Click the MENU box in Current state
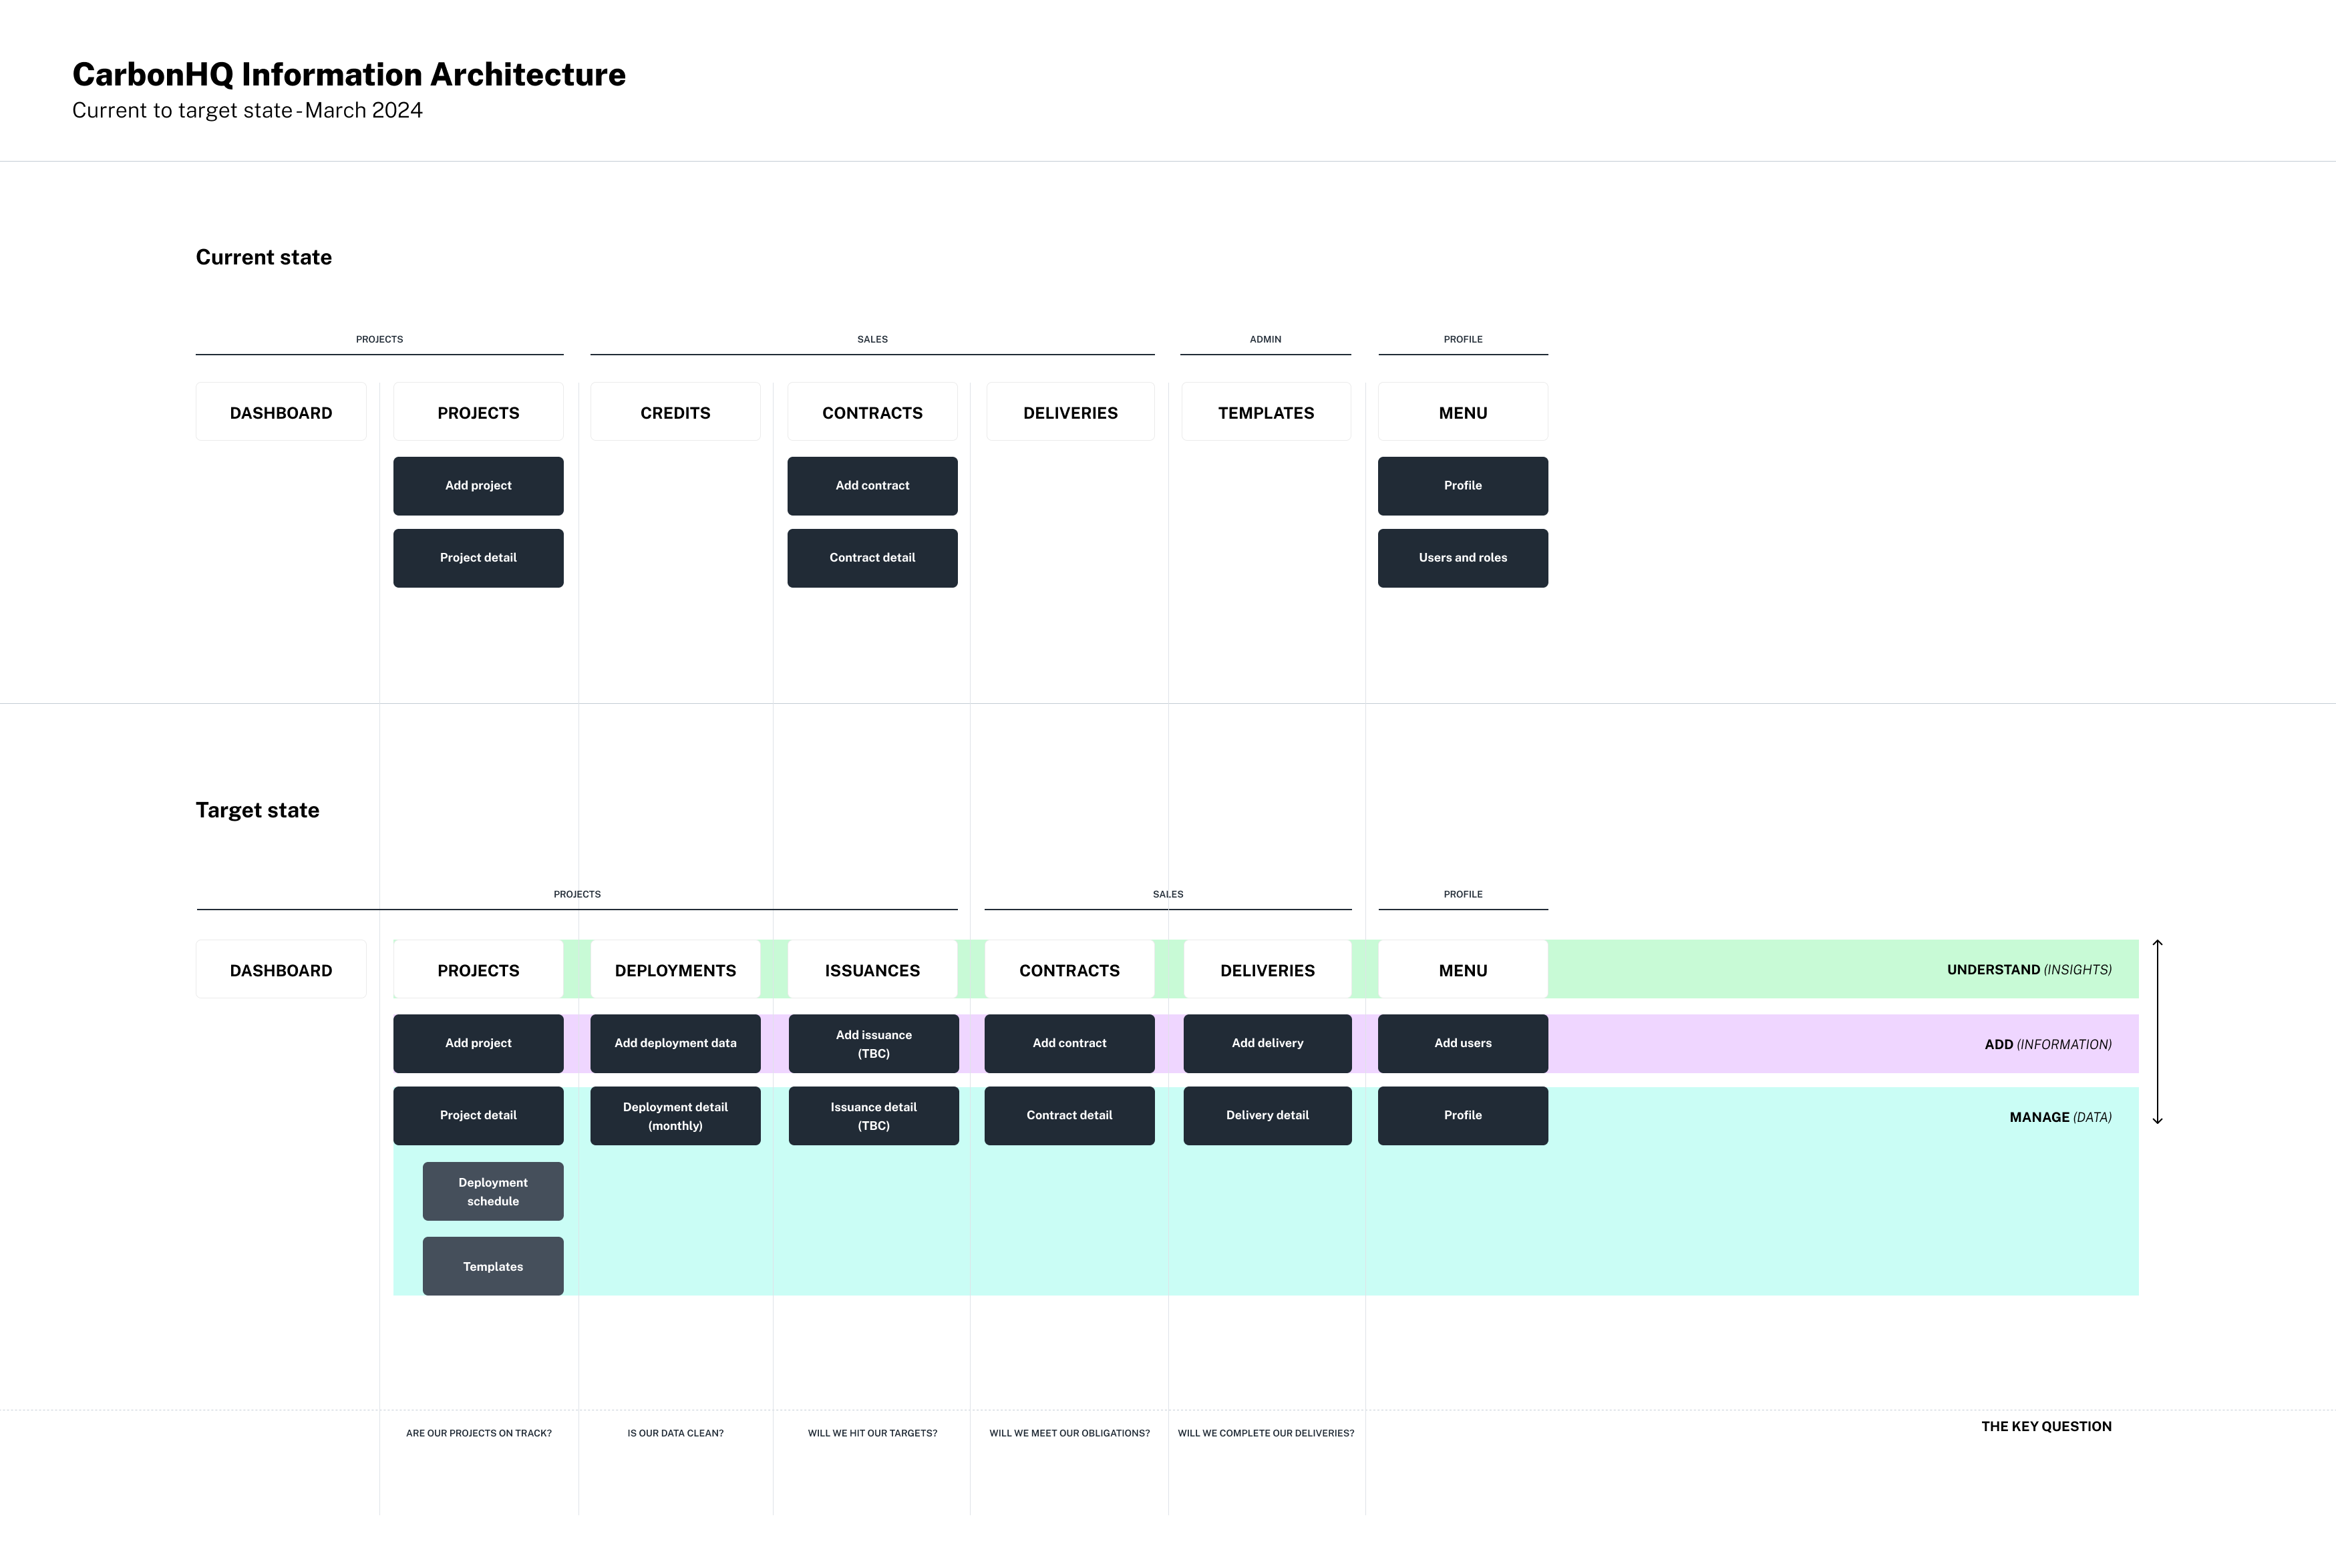Image resolution: width=2336 pixels, height=1568 pixels. click(x=1463, y=412)
